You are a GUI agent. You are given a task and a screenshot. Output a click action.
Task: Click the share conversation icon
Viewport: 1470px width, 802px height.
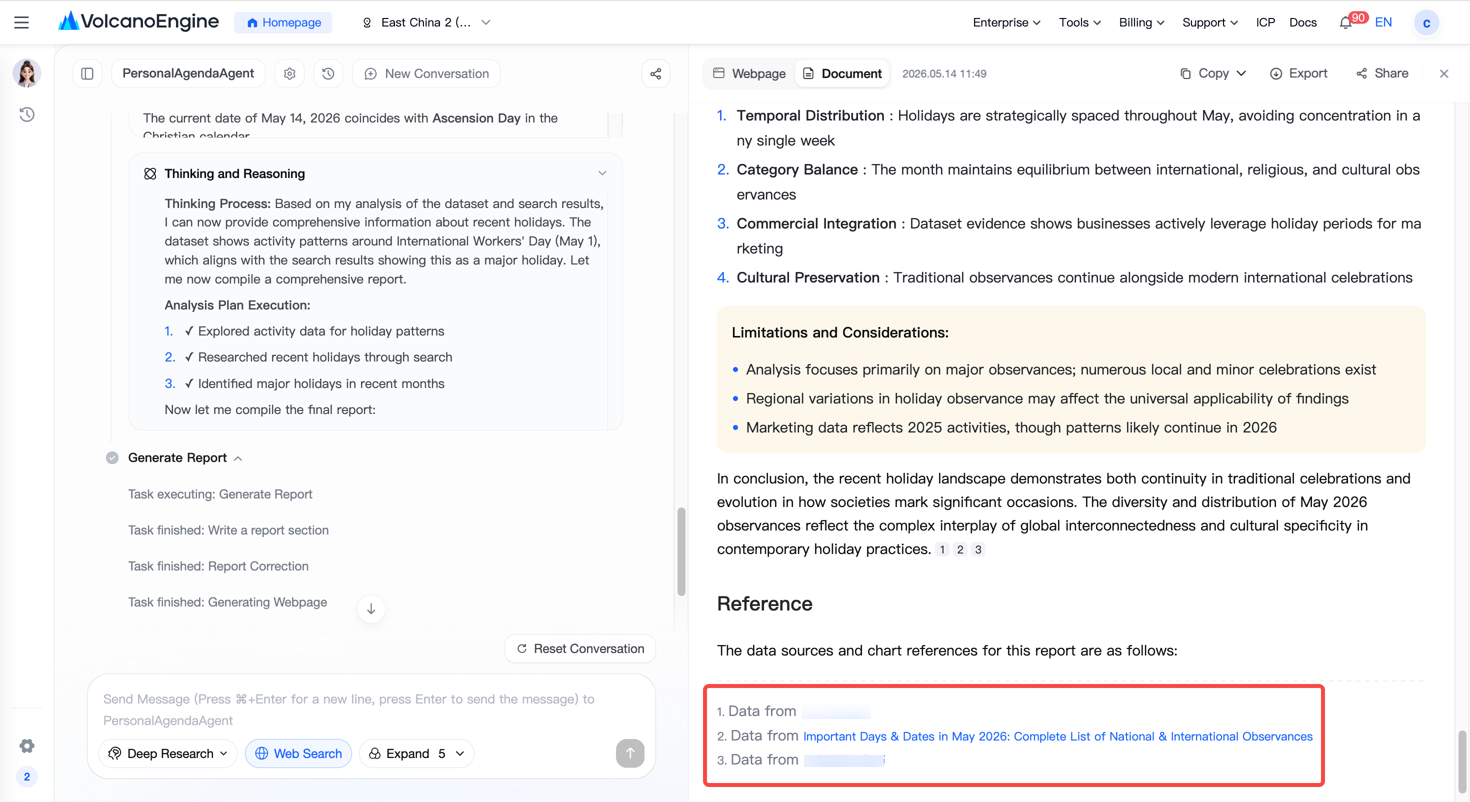point(655,73)
